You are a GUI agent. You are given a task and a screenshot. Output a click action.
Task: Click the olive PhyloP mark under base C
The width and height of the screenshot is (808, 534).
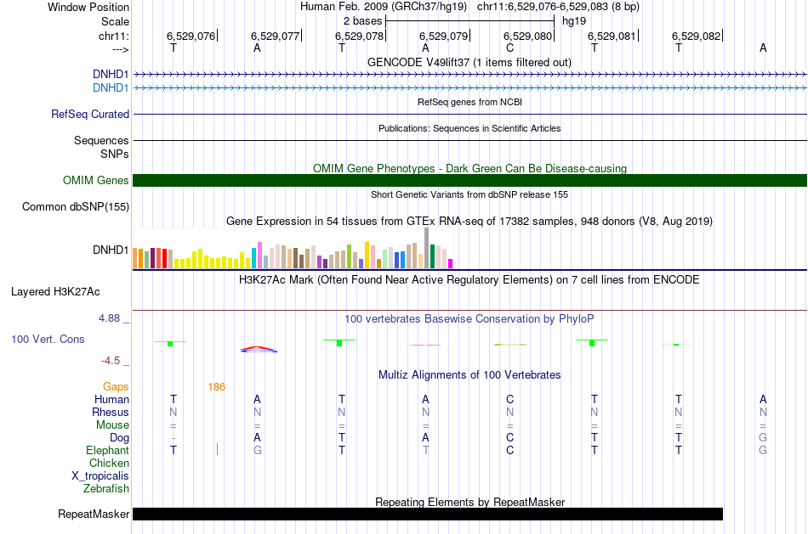[510, 344]
